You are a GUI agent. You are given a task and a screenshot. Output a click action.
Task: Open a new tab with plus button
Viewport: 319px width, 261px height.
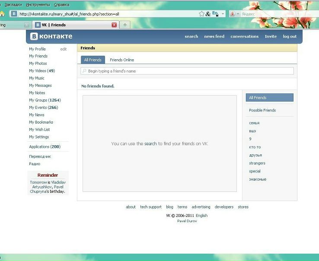coord(125,25)
